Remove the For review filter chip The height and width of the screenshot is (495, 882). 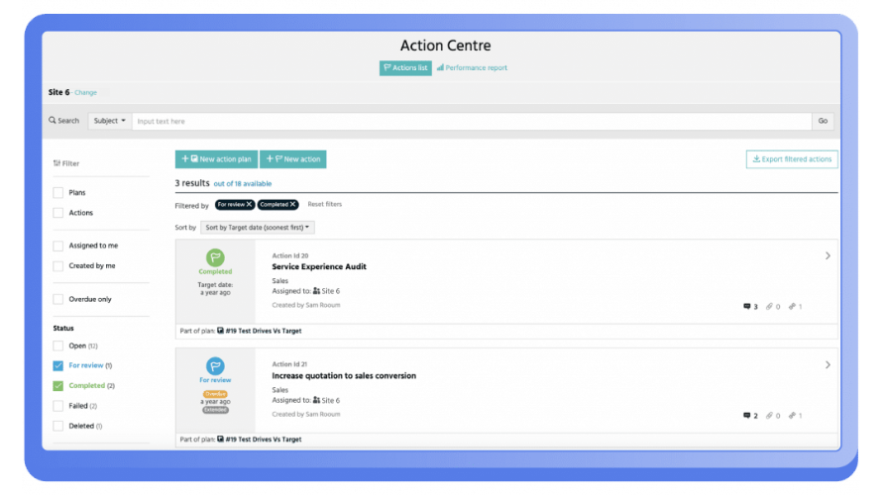(x=249, y=205)
